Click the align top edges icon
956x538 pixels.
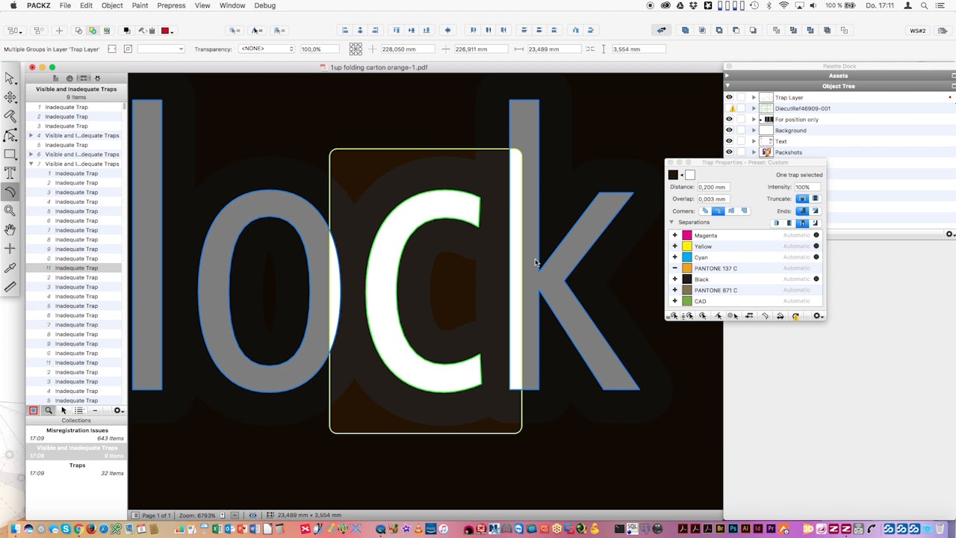397,31
